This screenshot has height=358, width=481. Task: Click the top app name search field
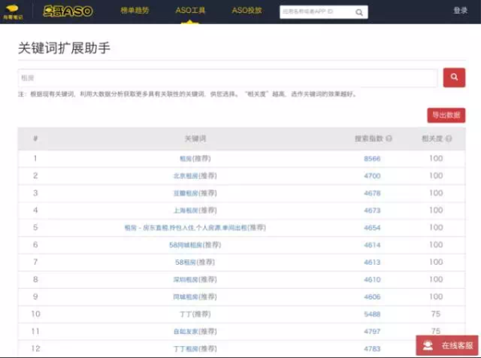tap(315, 12)
